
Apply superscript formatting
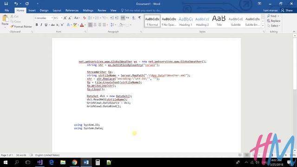coord(62,25)
